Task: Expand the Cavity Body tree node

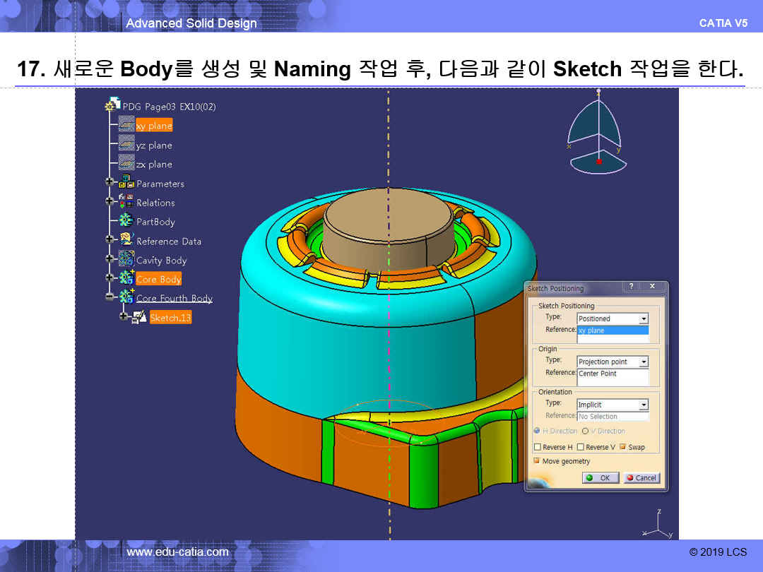Action: pos(110,259)
